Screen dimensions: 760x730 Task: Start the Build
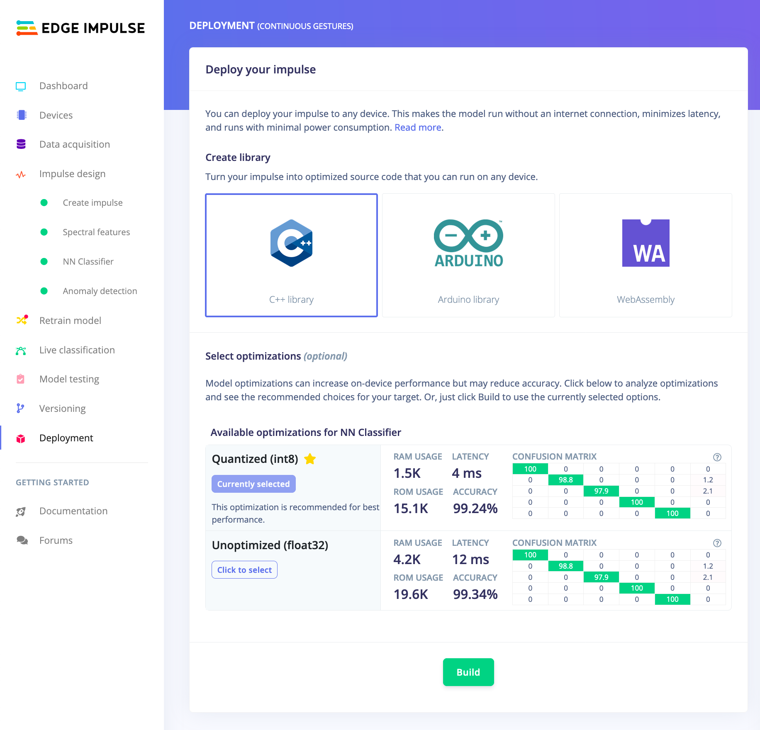(468, 672)
